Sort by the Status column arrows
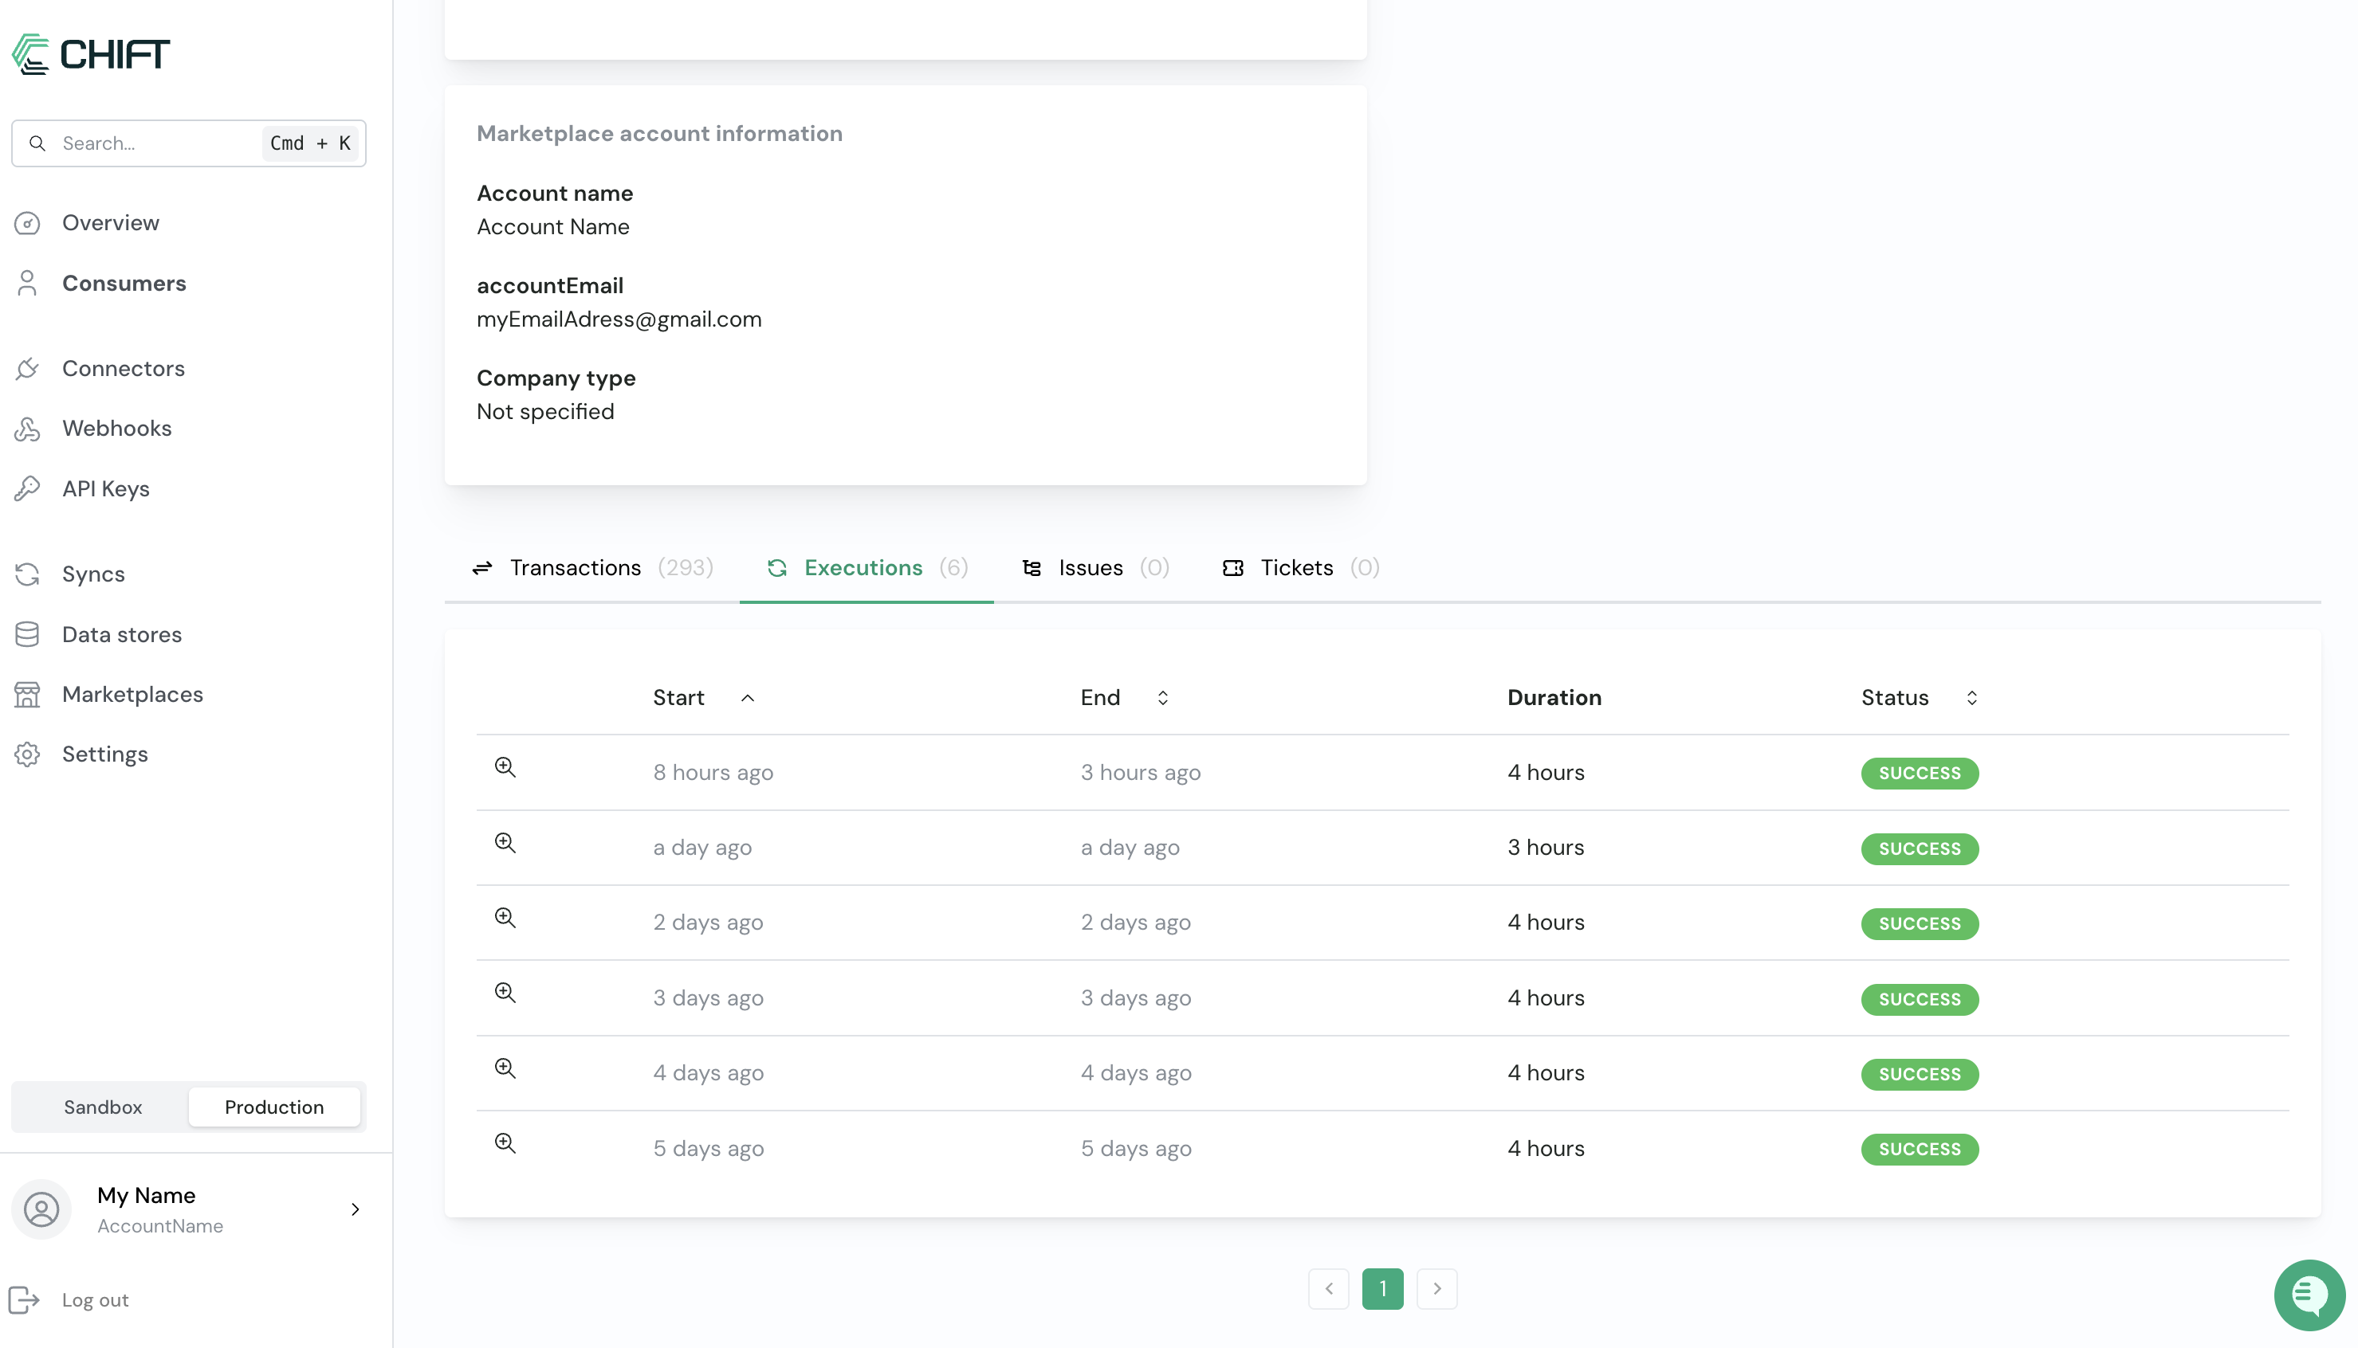 point(1972,698)
